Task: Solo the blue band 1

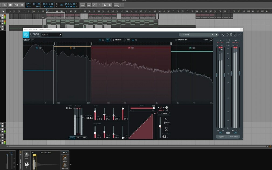Action: tap(40, 48)
